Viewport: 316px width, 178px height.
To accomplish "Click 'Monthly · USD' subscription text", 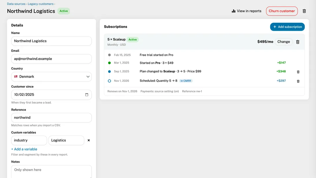I will coord(116,45).
